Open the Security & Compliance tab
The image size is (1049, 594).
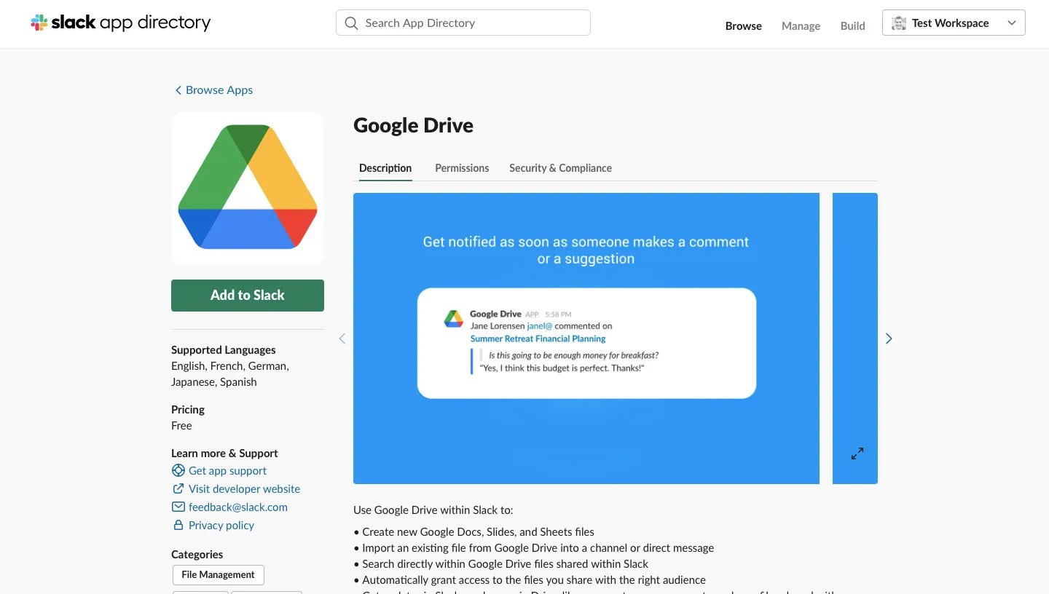tap(560, 167)
